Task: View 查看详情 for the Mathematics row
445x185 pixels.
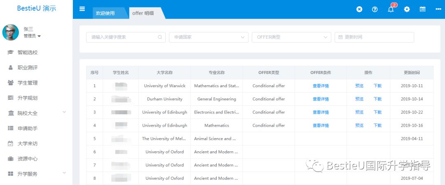Action: coord(321,125)
